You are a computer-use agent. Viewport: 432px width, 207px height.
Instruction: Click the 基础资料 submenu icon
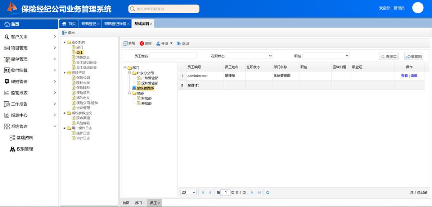pyautogui.click(x=12, y=138)
